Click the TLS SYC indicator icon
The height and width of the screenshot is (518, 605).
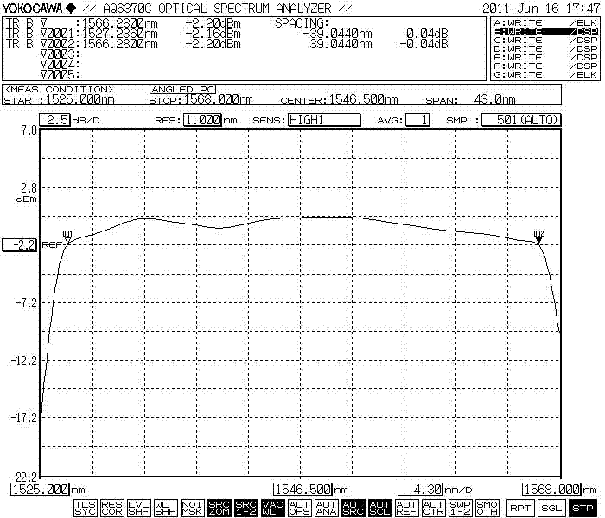(86, 508)
